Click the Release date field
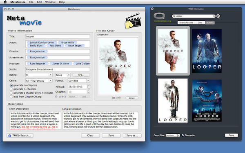The image size is (245, 153). click(78, 86)
